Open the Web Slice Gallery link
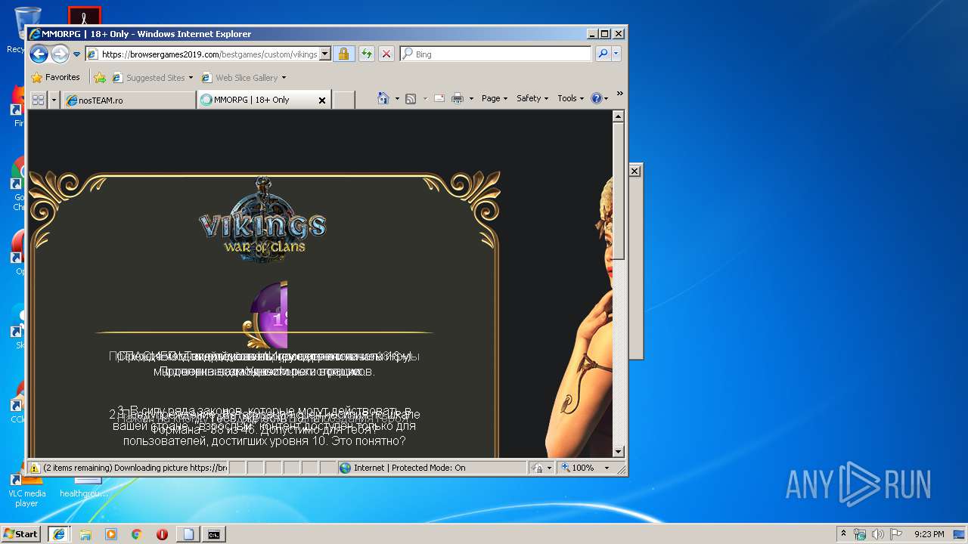The width and height of the screenshot is (968, 544). click(x=240, y=78)
